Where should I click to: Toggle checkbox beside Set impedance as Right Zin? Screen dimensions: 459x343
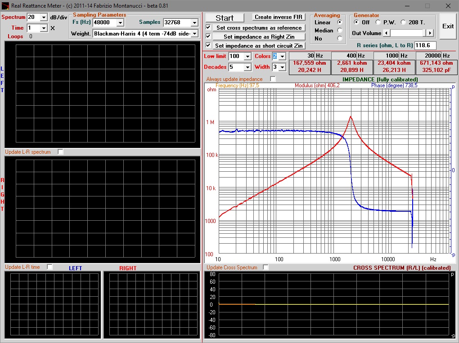coord(208,36)
